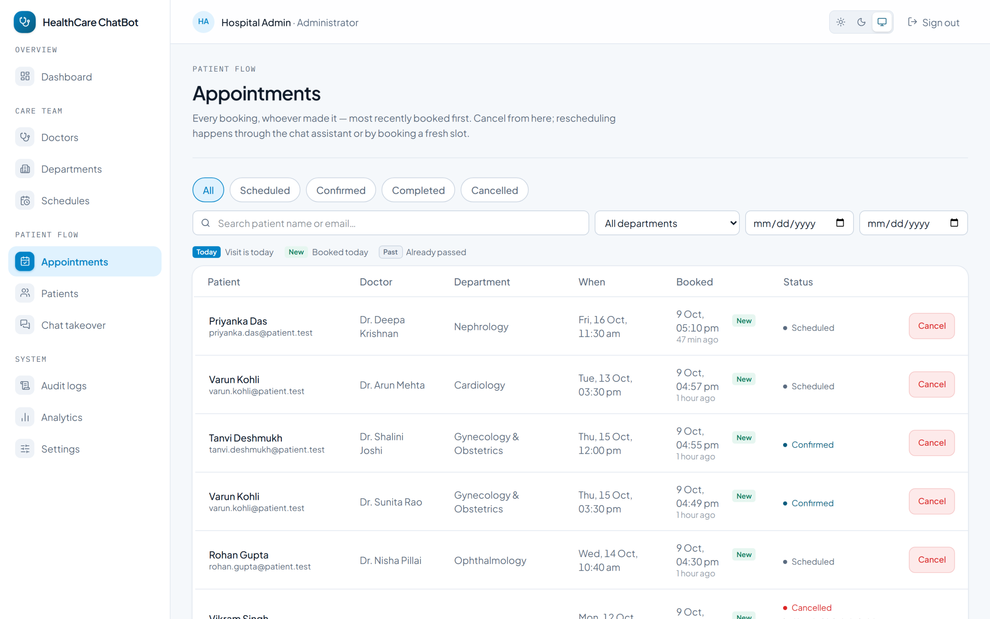
Task: Click the Ophthalmology department cell
Action: (490, 561)
